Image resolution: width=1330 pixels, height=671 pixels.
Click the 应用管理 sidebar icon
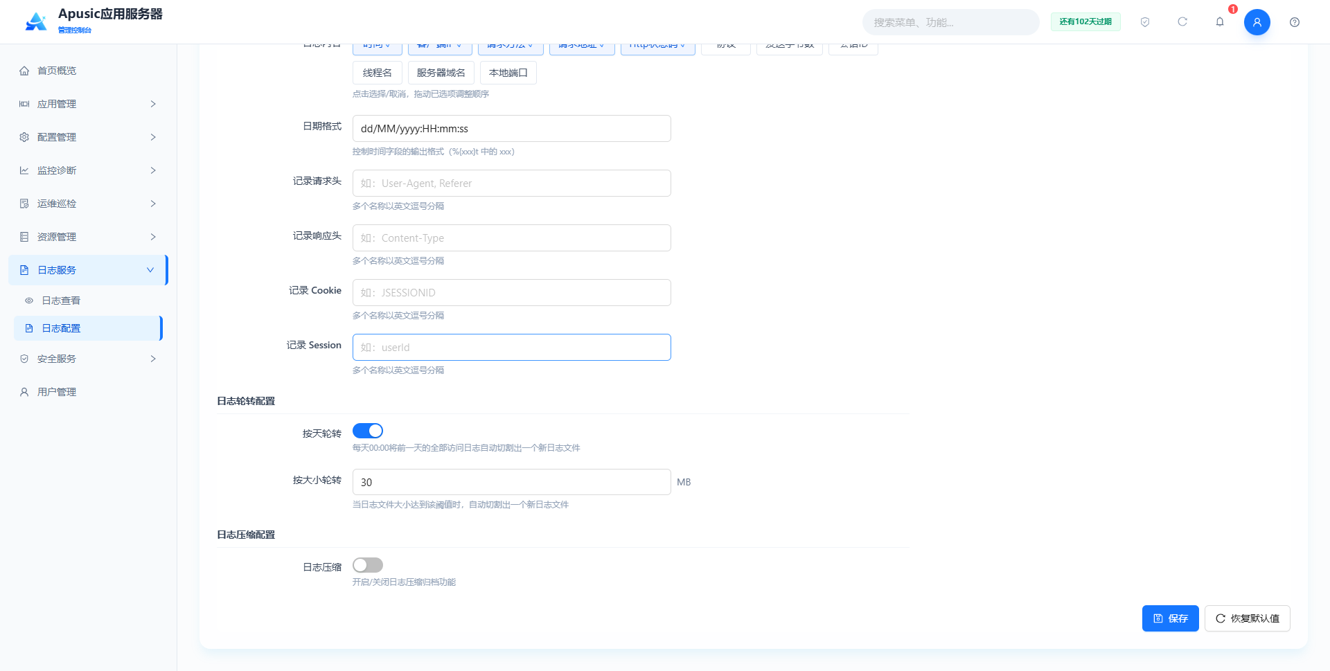tap(24, 104)
